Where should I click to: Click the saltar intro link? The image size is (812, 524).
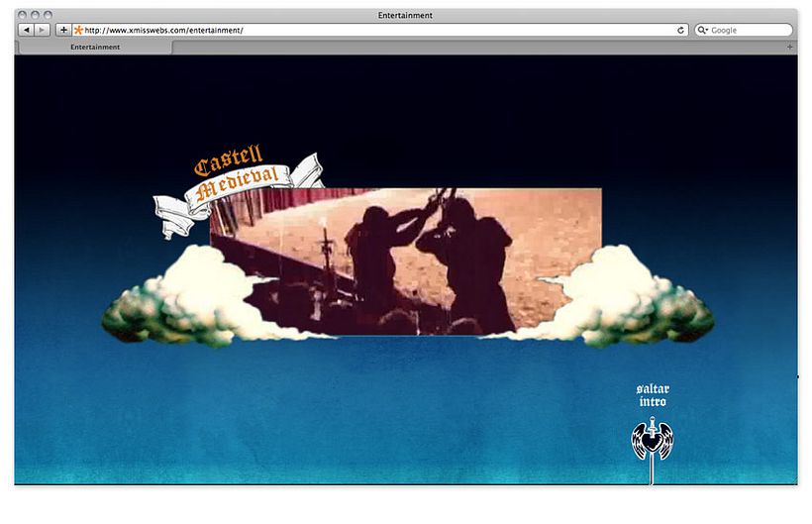[x=653, y=395]
